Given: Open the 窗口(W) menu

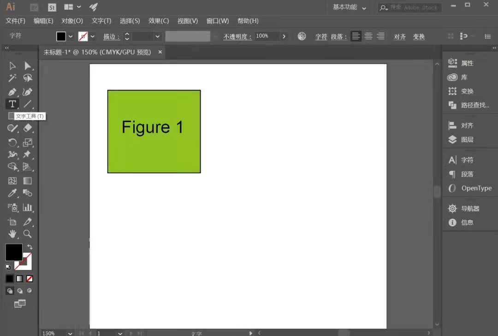Looking at the screenshot, I should (x=218, y=21).
